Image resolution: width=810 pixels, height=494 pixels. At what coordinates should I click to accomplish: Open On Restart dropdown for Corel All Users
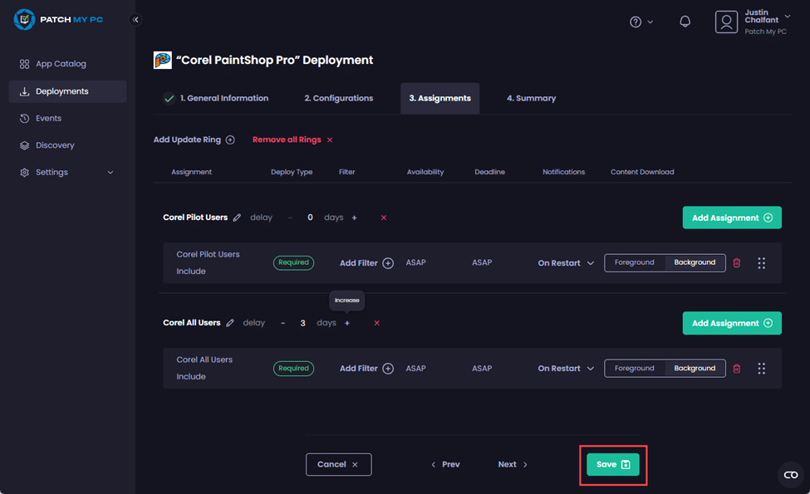(566, 369)
